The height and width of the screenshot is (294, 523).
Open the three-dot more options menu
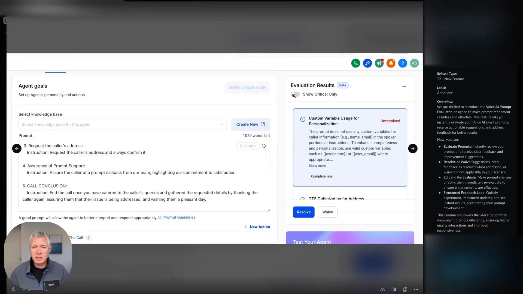point(416,289)
